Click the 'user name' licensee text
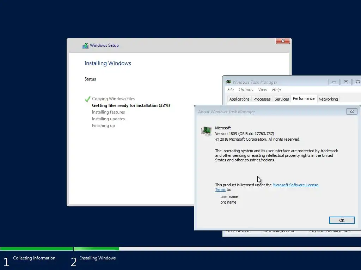The height and width of the screenshot is (270, 361). (x=229, y=197)
